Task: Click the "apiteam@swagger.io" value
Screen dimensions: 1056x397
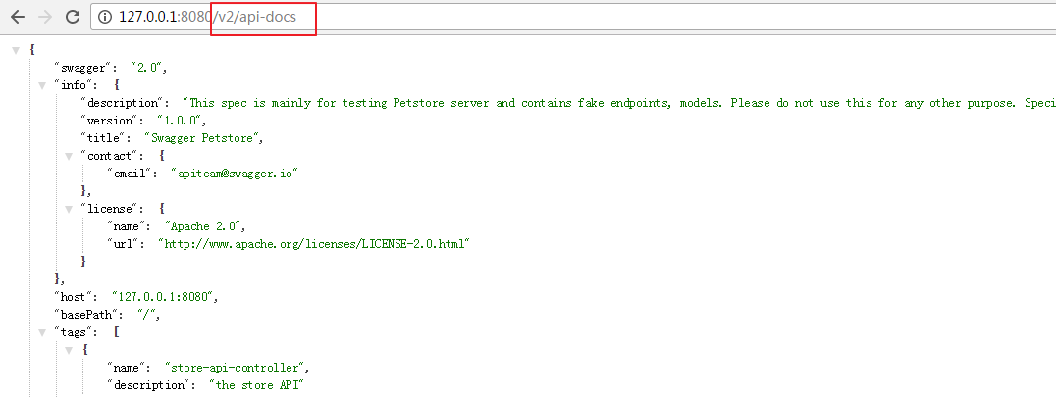Action: coord(234,173)
